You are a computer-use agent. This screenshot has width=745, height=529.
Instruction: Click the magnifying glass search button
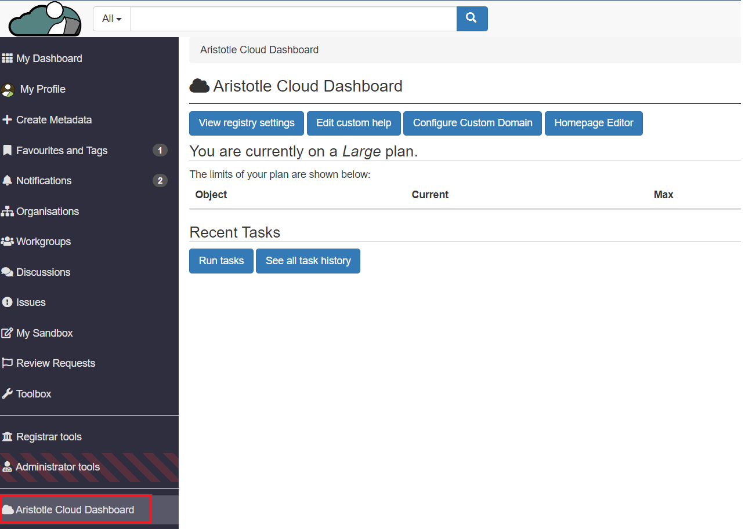tap(472, 19)
